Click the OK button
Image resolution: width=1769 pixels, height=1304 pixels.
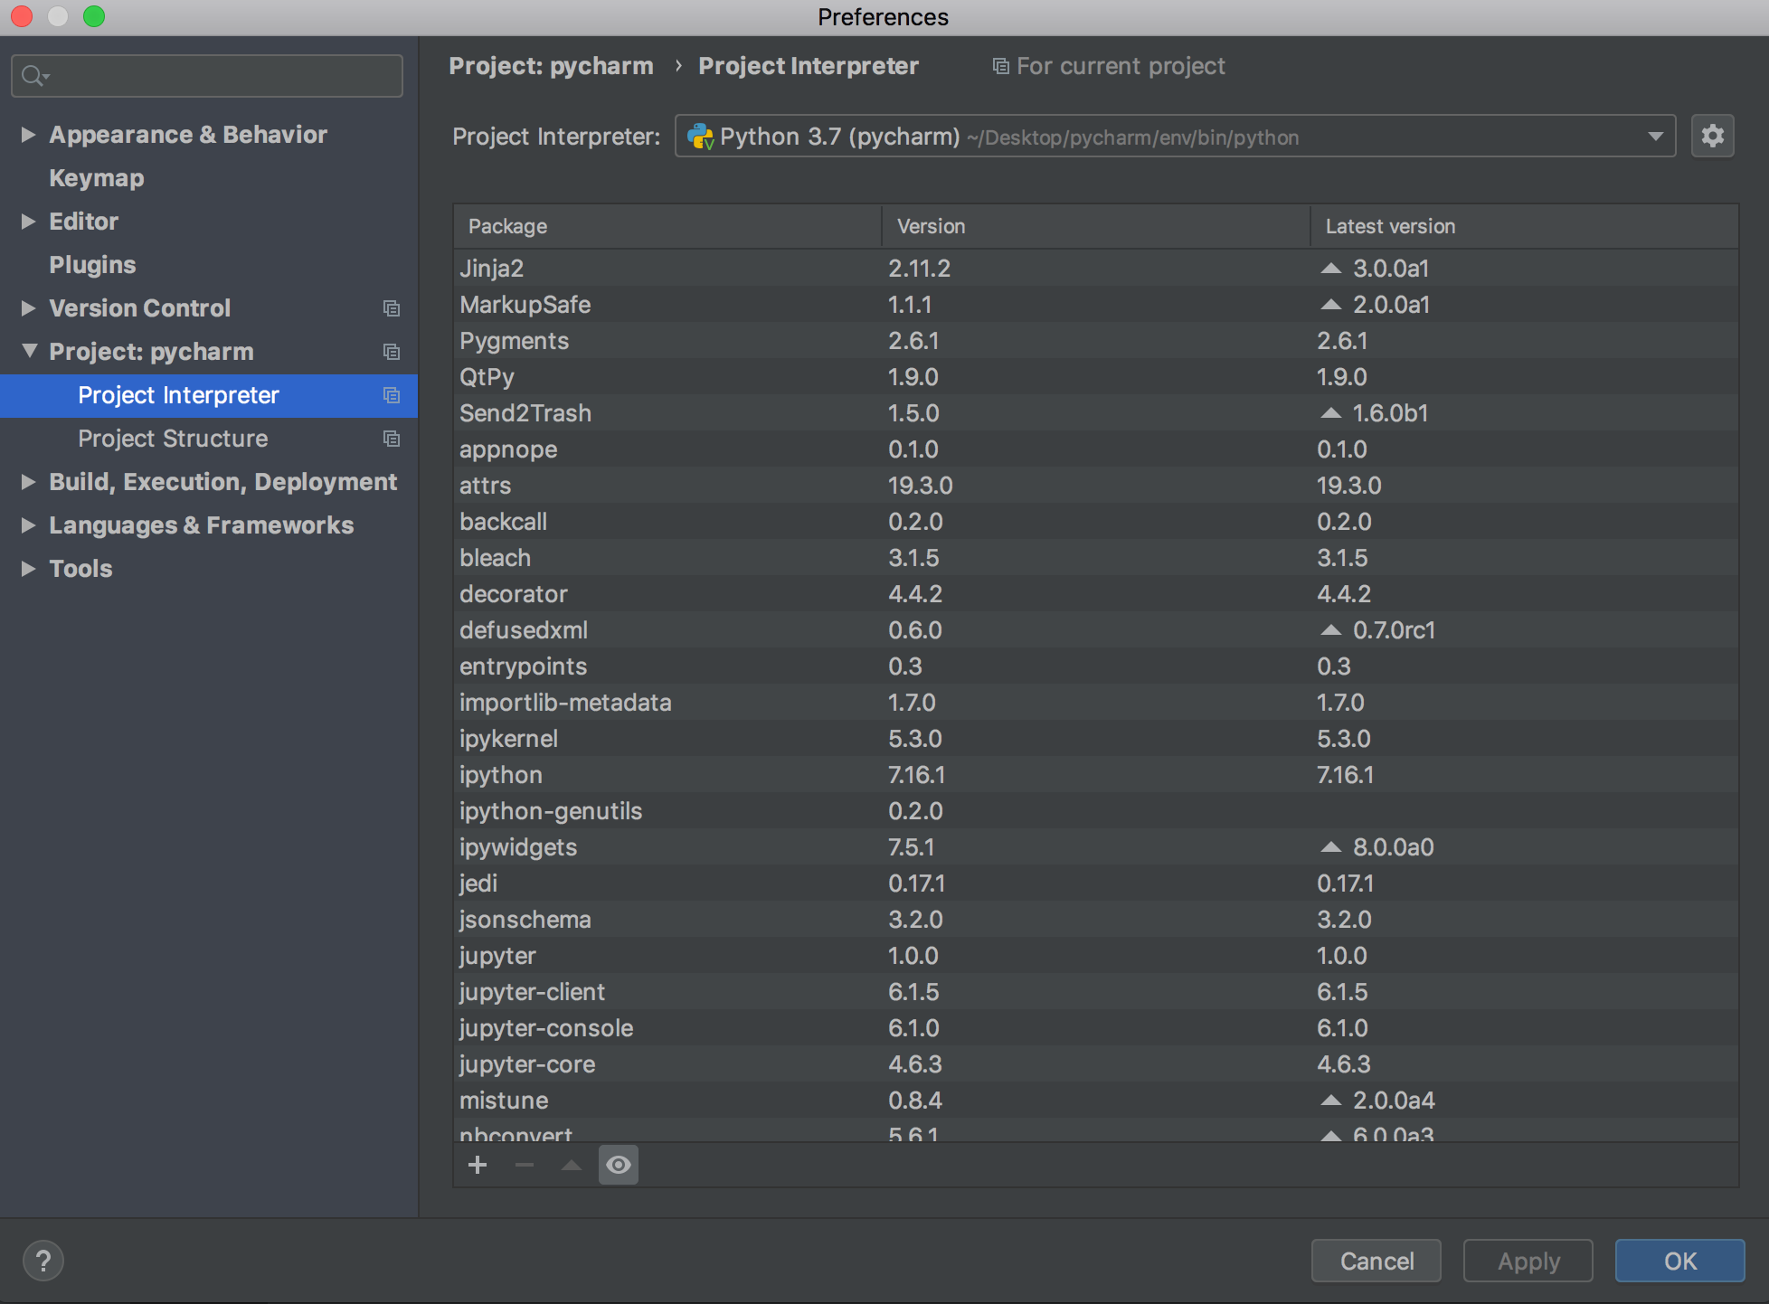pos(1680,1261)
